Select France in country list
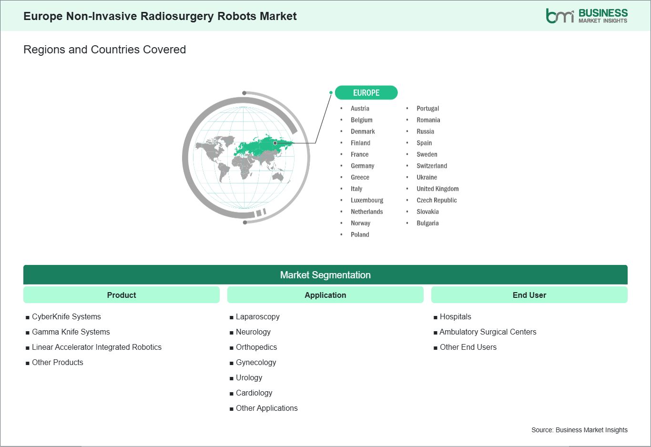The width and height of the screenshot is (651, 447). (360, 154)
